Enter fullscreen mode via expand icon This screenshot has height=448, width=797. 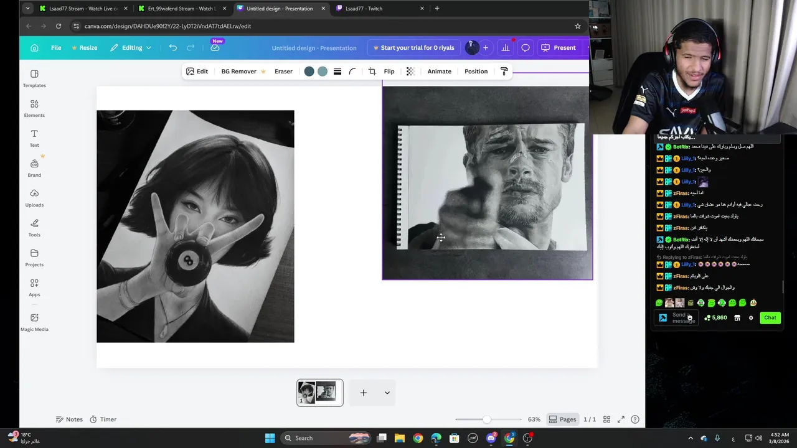pos(621,419)
